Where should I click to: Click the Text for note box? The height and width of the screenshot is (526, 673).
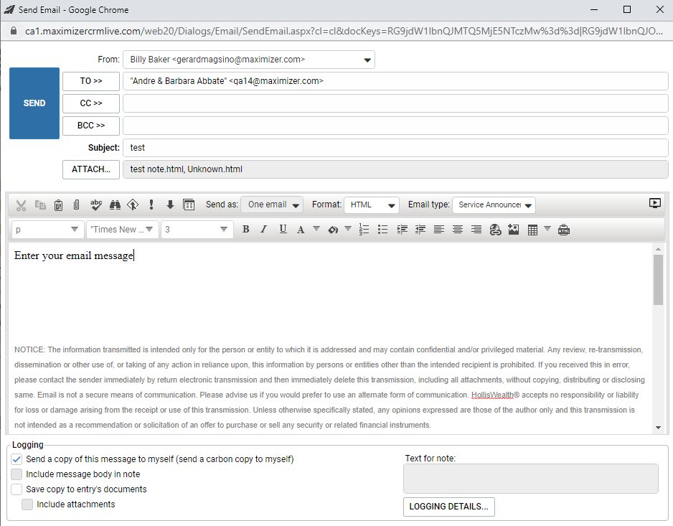pyautogui.click(x=530, y=479)
